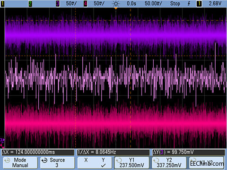Select the Y1 237.500mV cursor softkey

pos(132,162)
